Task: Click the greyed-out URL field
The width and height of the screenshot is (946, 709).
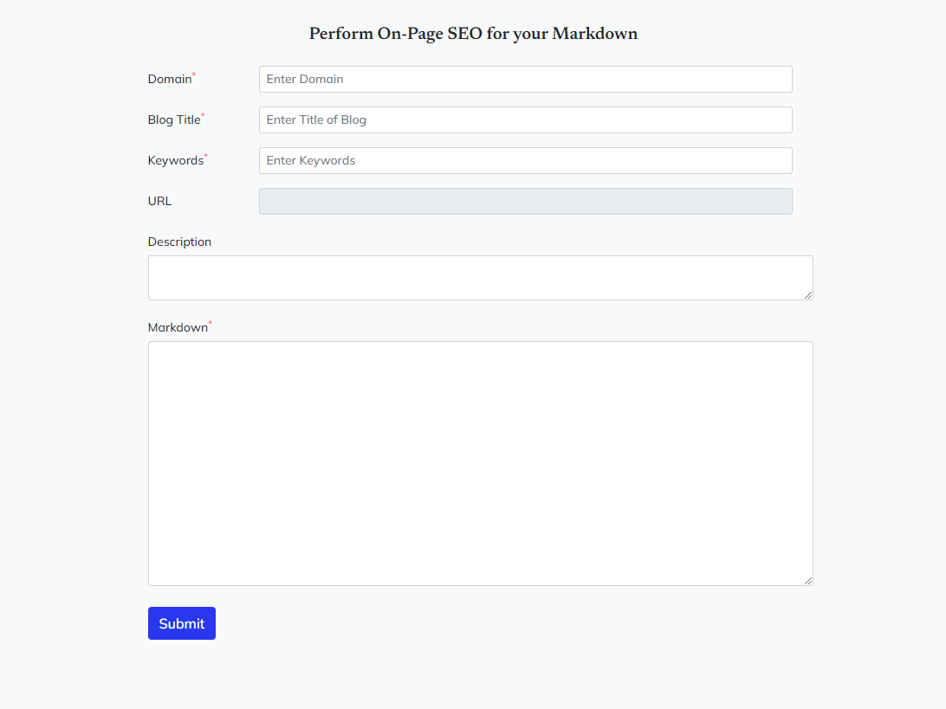Action: pos(525,201)
